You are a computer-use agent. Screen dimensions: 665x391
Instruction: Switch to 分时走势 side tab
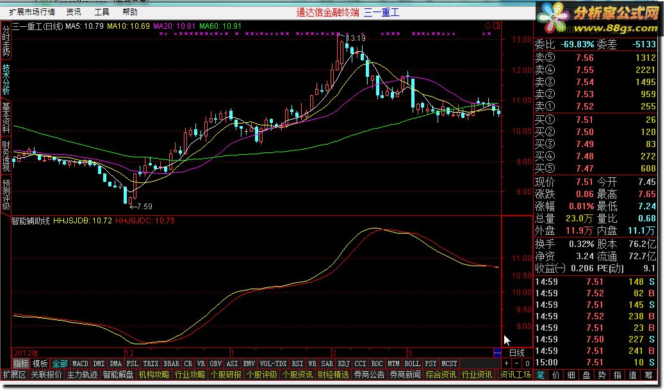tap(6, 41)
